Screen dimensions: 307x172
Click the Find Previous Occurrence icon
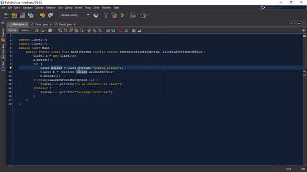click(x=65, y=31)
